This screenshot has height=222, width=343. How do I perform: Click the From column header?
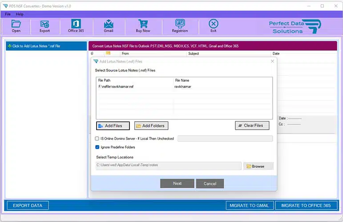[x=125, y=53]
